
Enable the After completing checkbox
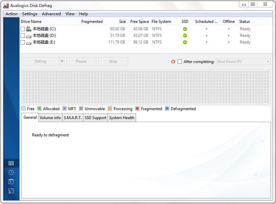(x=180, y=62)
